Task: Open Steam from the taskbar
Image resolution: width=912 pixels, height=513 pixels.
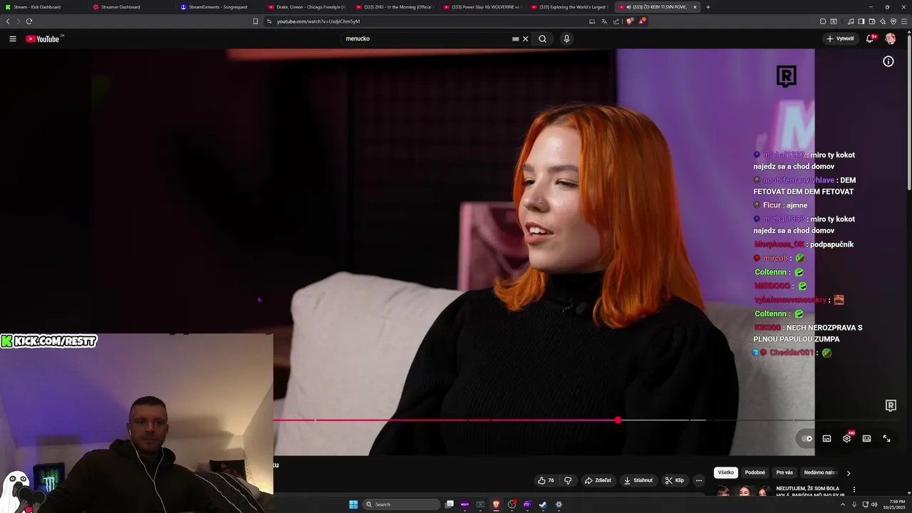Action: coord(543,504)
